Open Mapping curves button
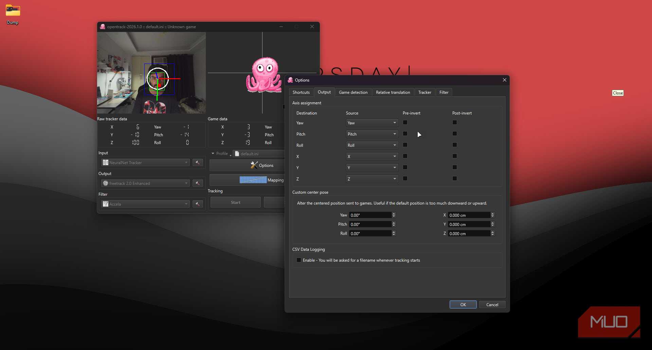Screen dimensions: 652x350 pos(247,180)
